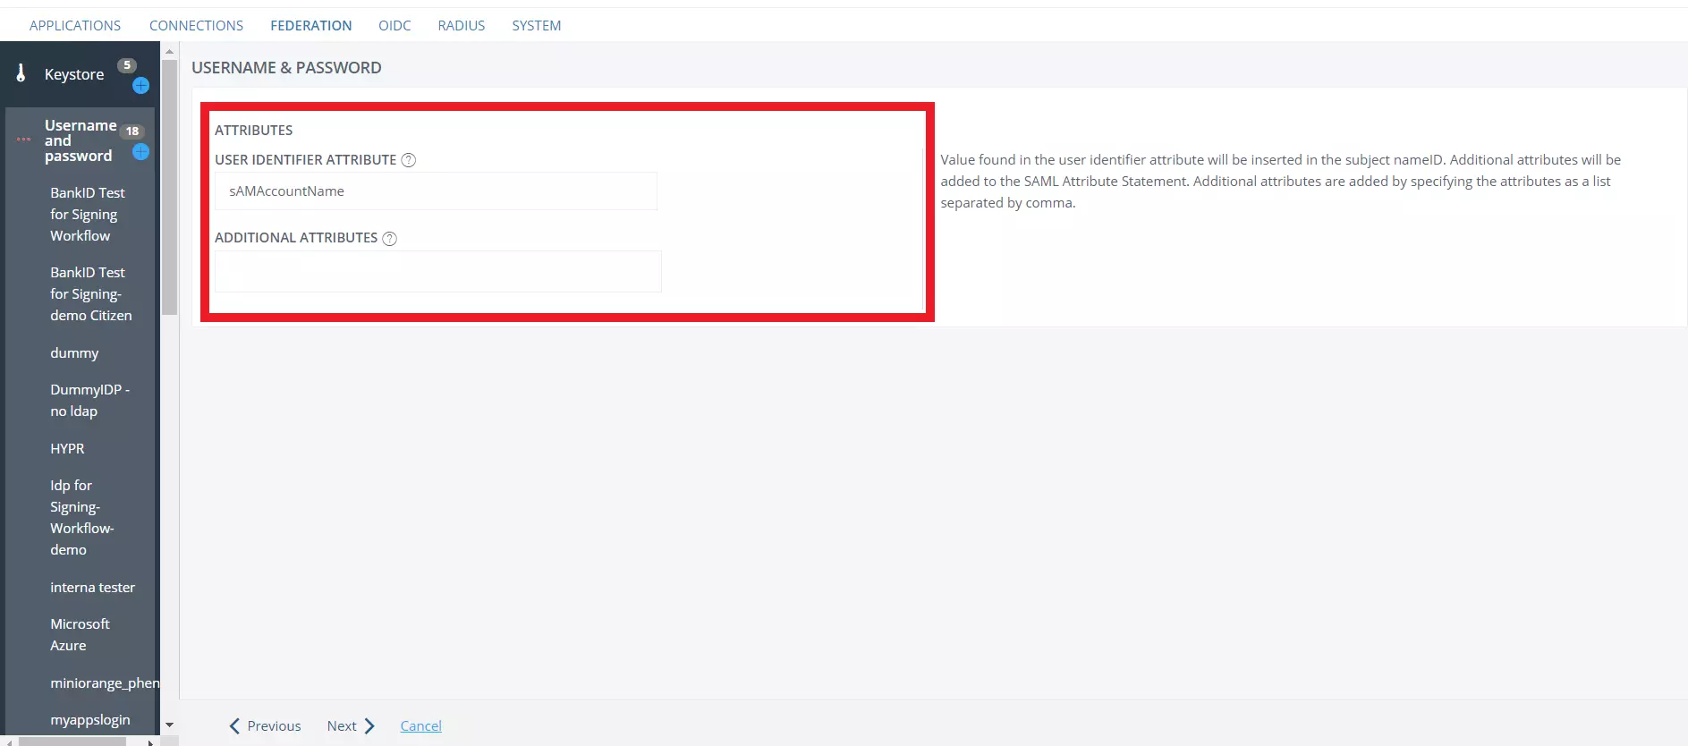The image size is (1688, 746).
Task: Click the Previous chevron arrow
Action: point(234,725)
